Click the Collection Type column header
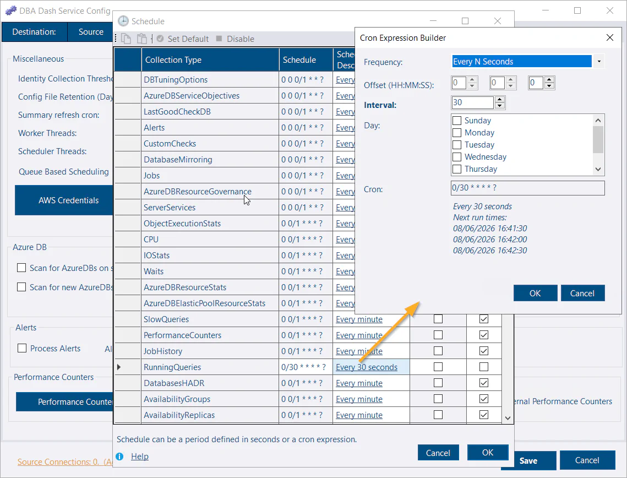627x478 pixels. click(210, 59)
